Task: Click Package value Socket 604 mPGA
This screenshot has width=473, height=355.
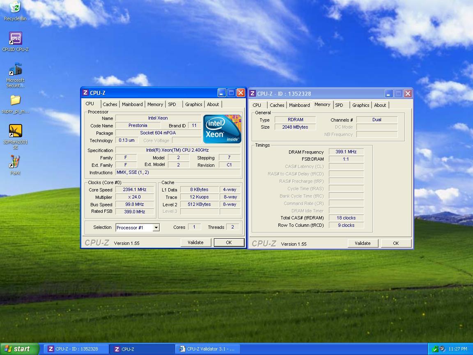Action: (158, 133)
